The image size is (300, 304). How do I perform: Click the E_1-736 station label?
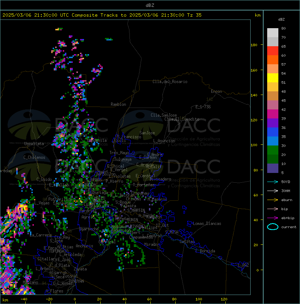(x=203, y=107)
